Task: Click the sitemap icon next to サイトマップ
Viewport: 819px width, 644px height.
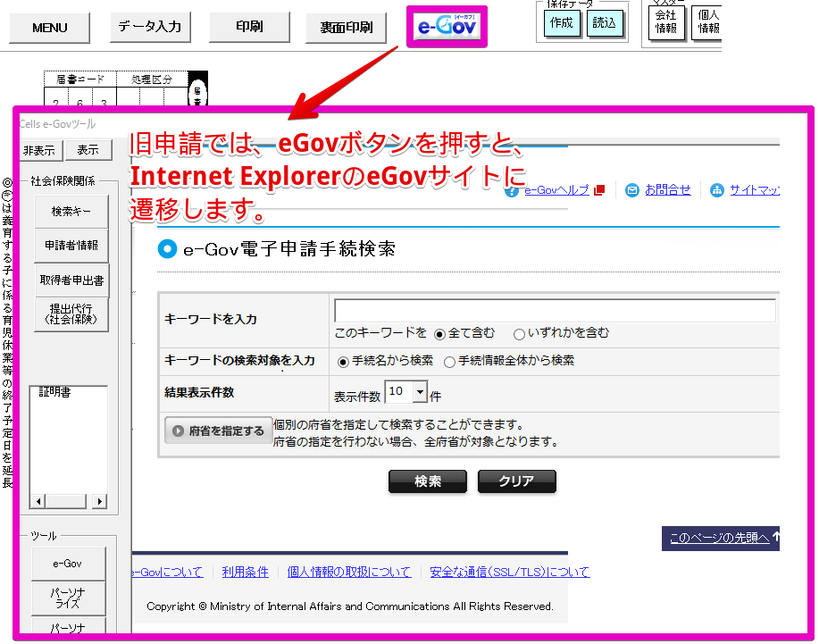Action: (x=716, y=190)
